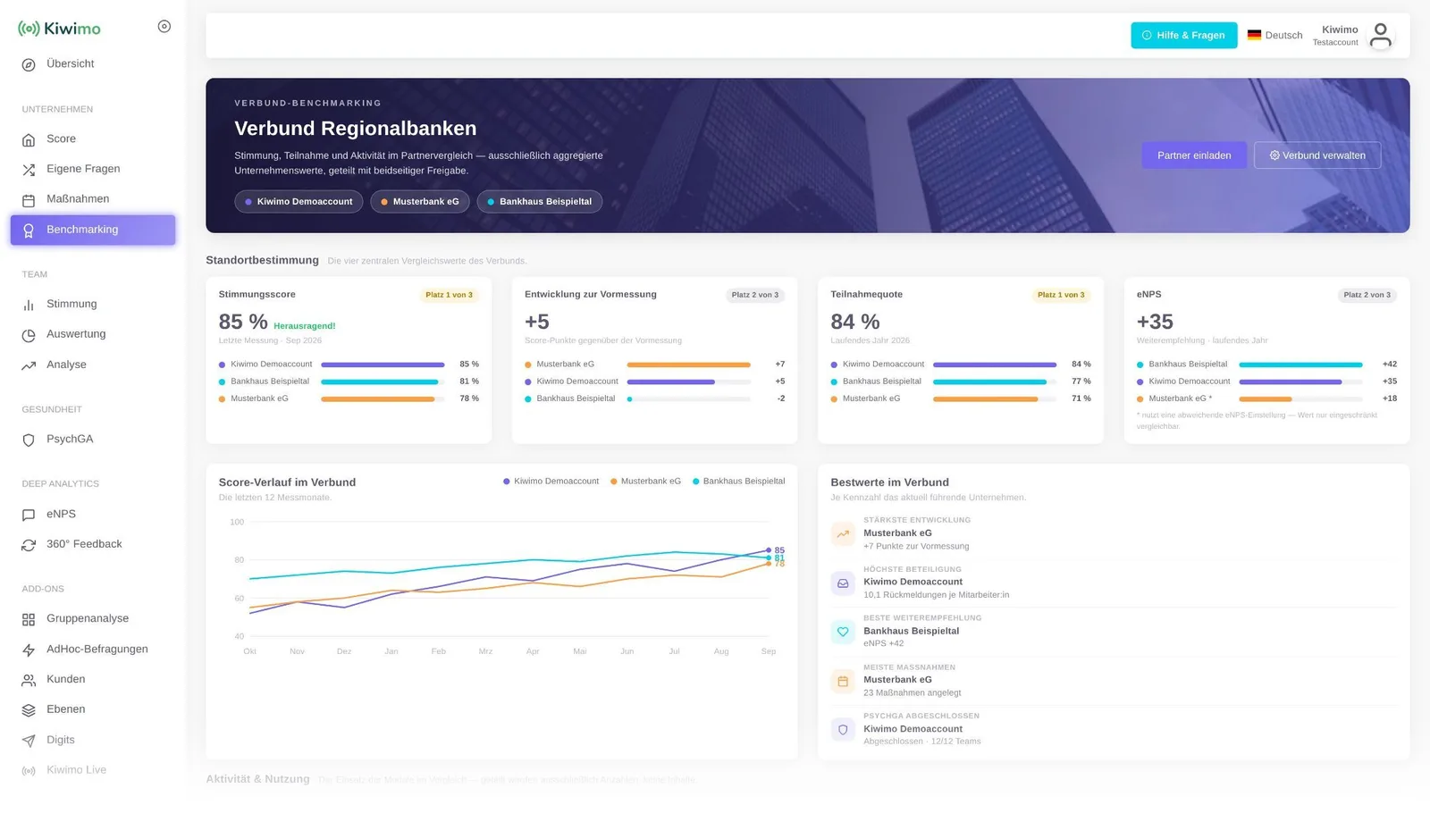Open Auswertung from the sidebar
The height and width of the screenshot is (822, 1430).
(93, 334)
